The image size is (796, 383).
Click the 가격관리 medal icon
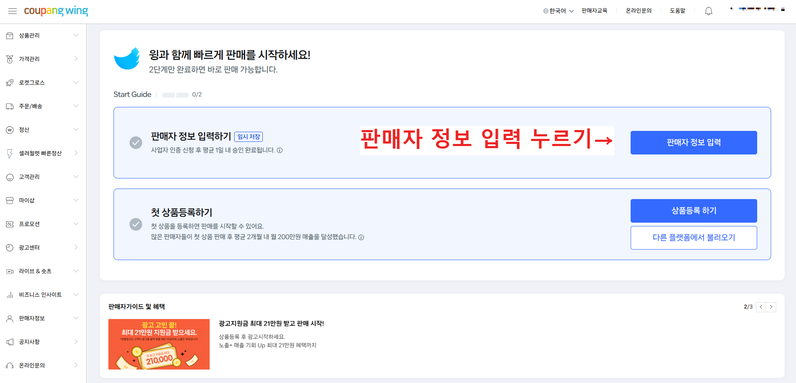pyautogui.click(x=10, y=59)
